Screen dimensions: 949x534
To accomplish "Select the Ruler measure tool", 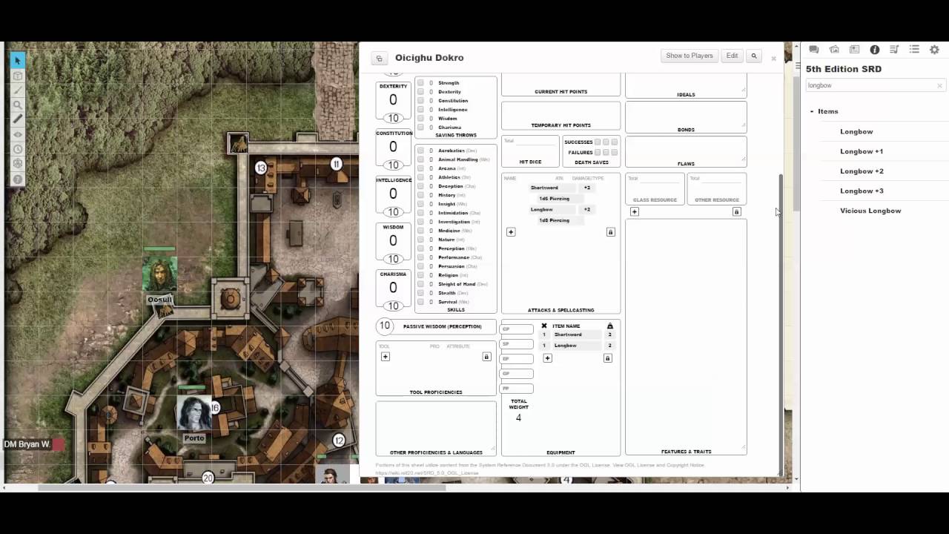I will click(x=18, y=119).
